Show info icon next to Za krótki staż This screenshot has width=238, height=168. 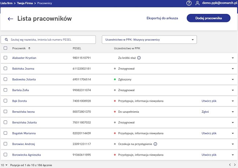click(139, 58)
